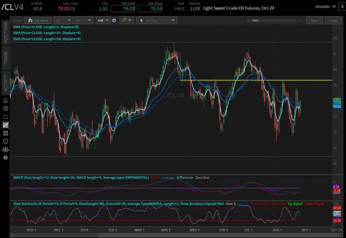The image size is (346, 238).
Task: Select the OnDemand clock icon in sidebar
Action: [5, 141]
